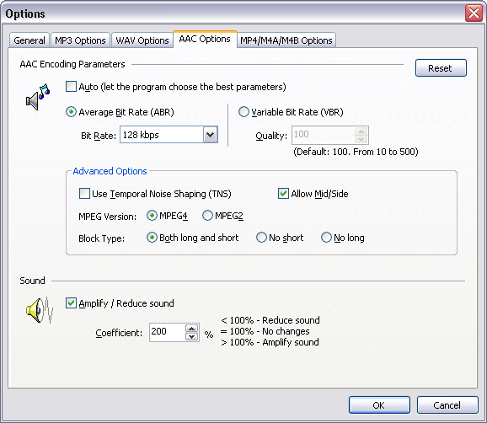Enable the Auto parameters checkbox
This screenshot has width=487, height=423.
(x=71, y=87)
